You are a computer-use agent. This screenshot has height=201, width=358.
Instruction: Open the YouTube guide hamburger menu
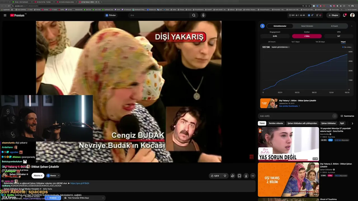click(5, 15)
